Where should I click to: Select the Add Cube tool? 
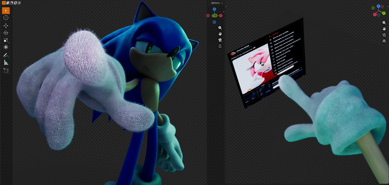[x=6, y=70]
